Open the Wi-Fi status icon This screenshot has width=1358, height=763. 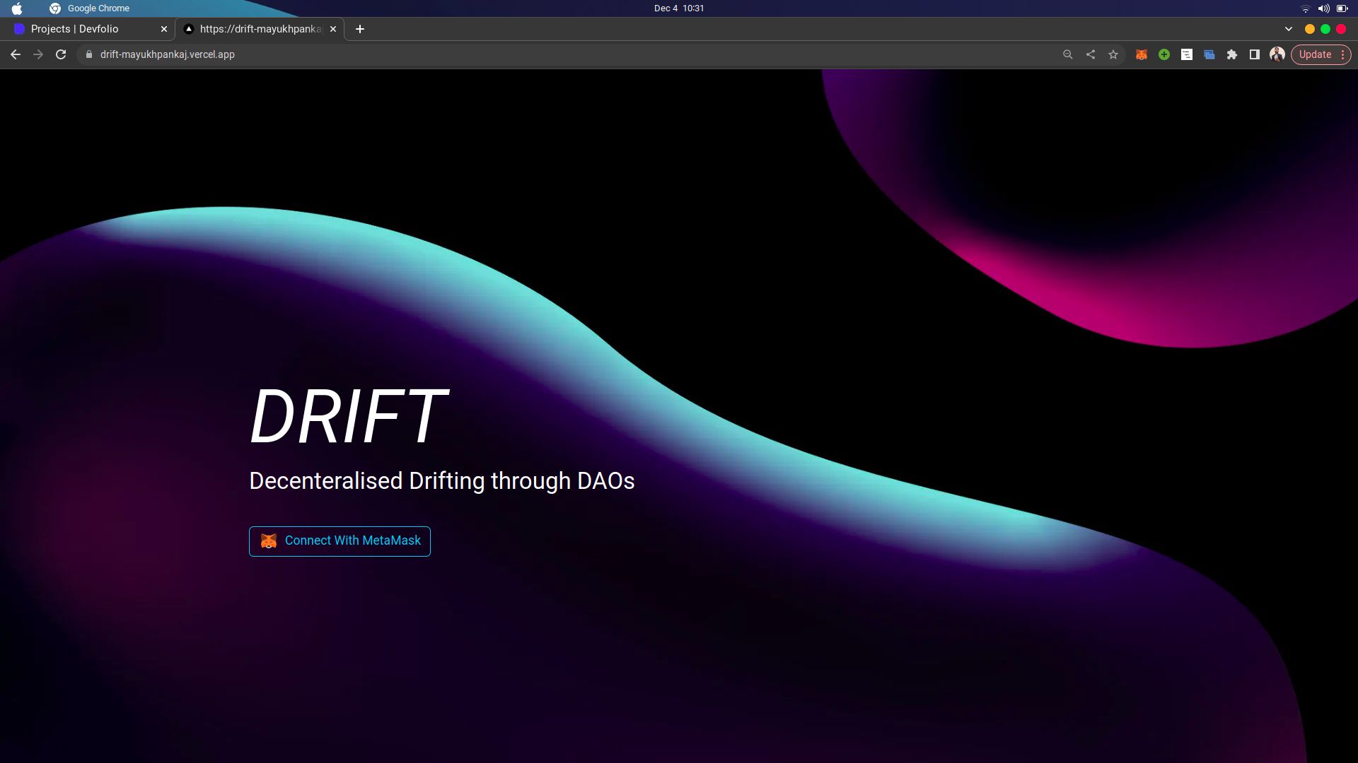click(1306, 8)
